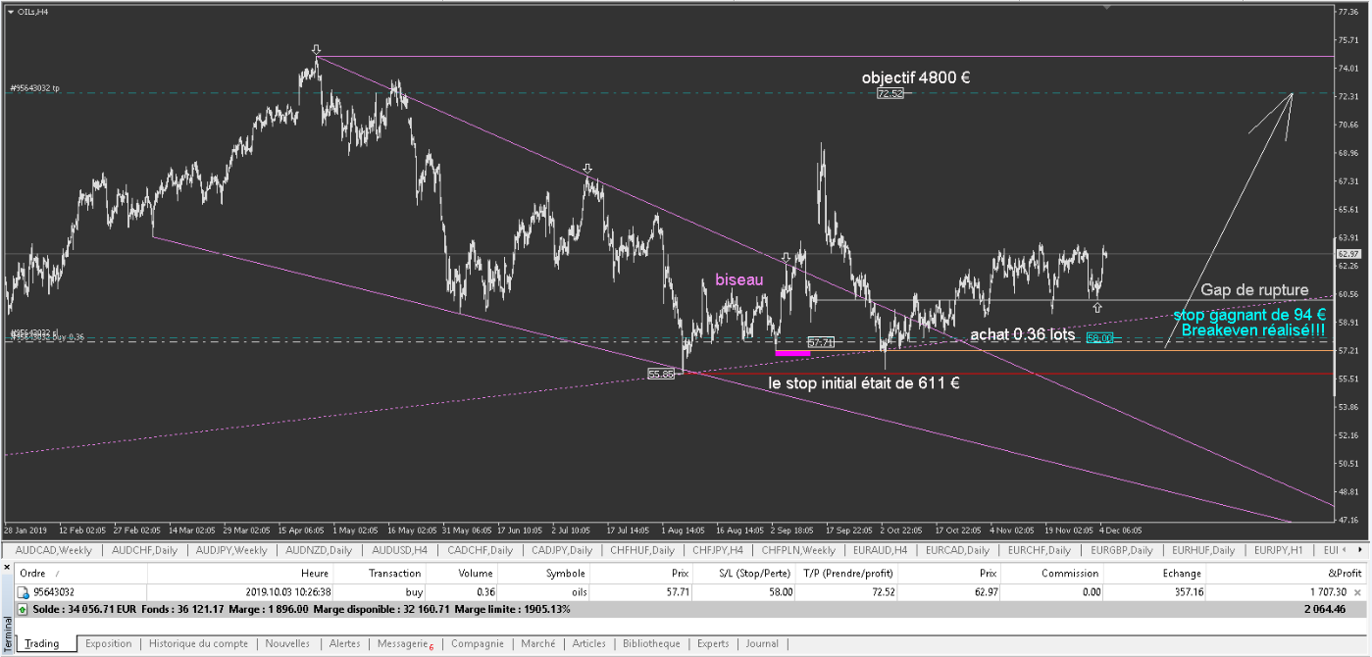Image resolution: width=1372 pixels, height=657 pixels.
Task: Switch to the AUDJPY,Weekly chart tab
Action: click(x=231, y=550)
